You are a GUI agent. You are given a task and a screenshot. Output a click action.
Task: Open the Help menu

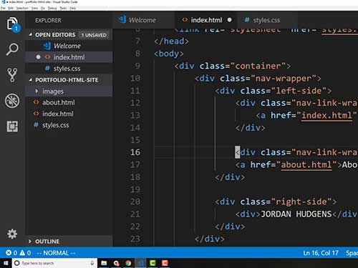click(x=73, y=8)
